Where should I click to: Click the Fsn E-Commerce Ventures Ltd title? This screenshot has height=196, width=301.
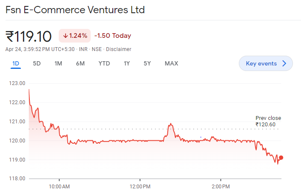pos(75,10)
